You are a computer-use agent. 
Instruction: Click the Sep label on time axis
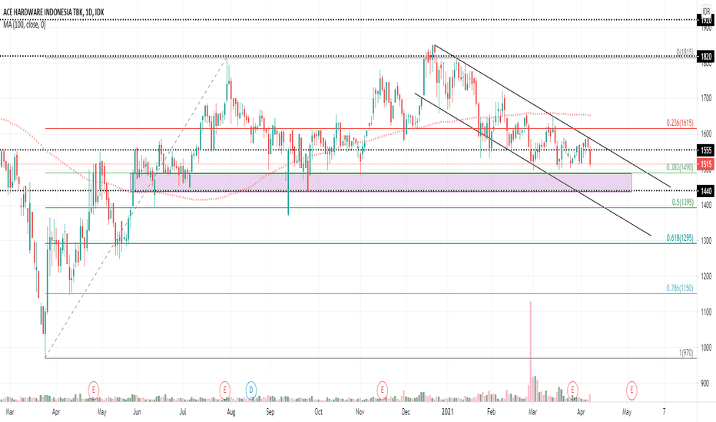pos(270,412)
